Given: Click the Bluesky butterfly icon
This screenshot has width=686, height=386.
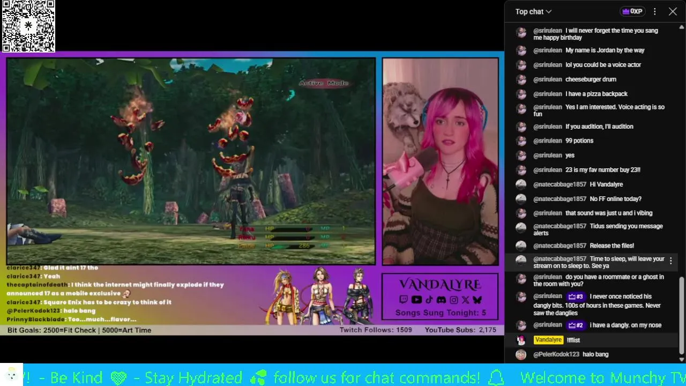Looking at the screenshot, I should point(477,300).
